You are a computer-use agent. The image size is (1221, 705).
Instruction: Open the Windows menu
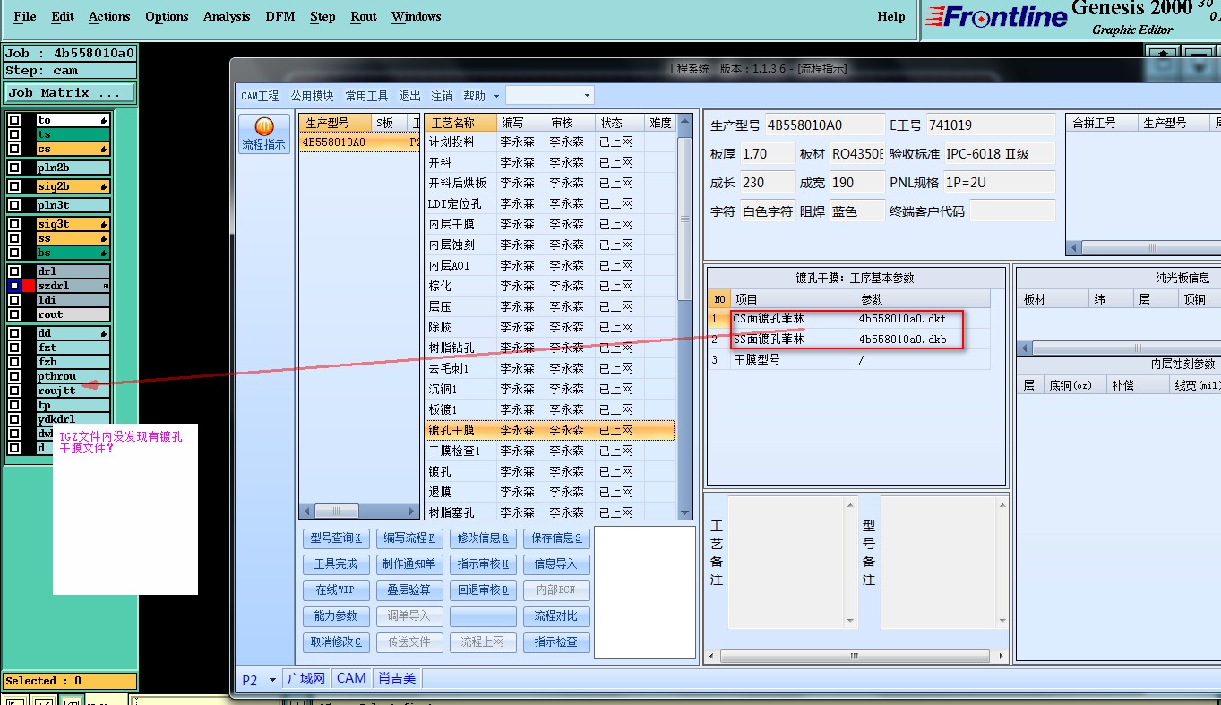(417, 16)
